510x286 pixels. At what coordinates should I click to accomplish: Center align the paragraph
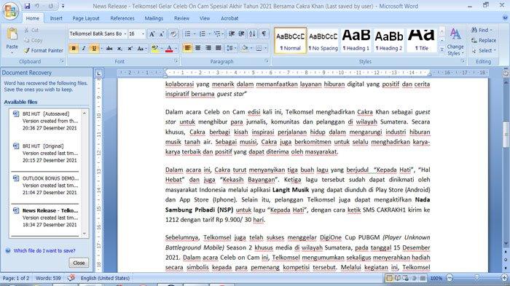197,49
